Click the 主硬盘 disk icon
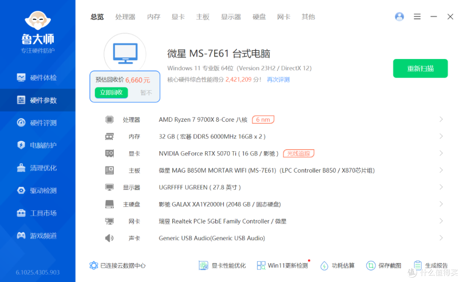462x282 pixels. (110, 204)
